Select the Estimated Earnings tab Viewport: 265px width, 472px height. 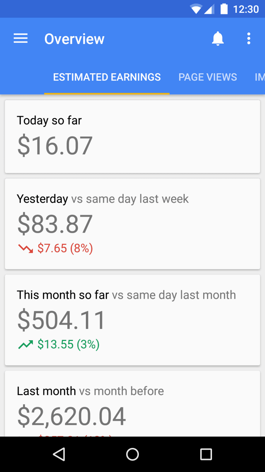107,77
